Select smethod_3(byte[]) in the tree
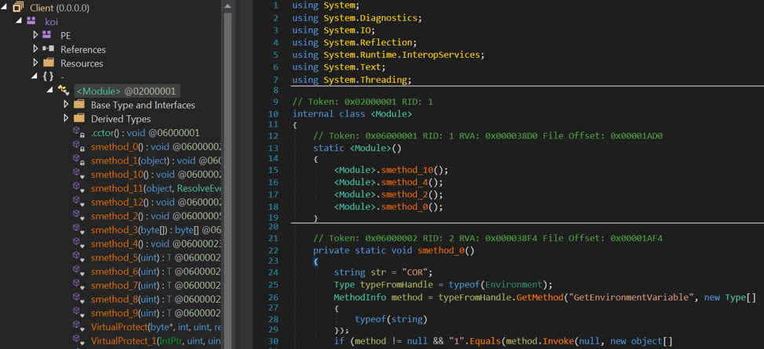 coord(156,229)
